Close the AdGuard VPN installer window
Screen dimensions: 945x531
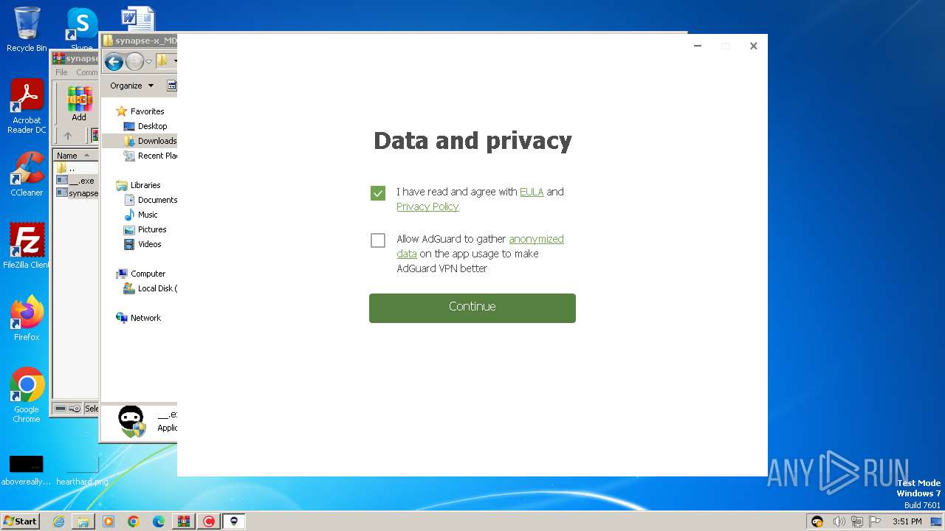pyautogui.click(x=753, y=46)
